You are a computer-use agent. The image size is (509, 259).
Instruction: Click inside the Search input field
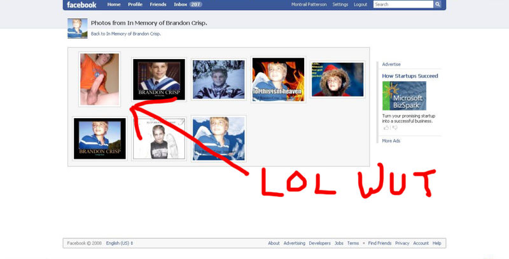[403, 4]
